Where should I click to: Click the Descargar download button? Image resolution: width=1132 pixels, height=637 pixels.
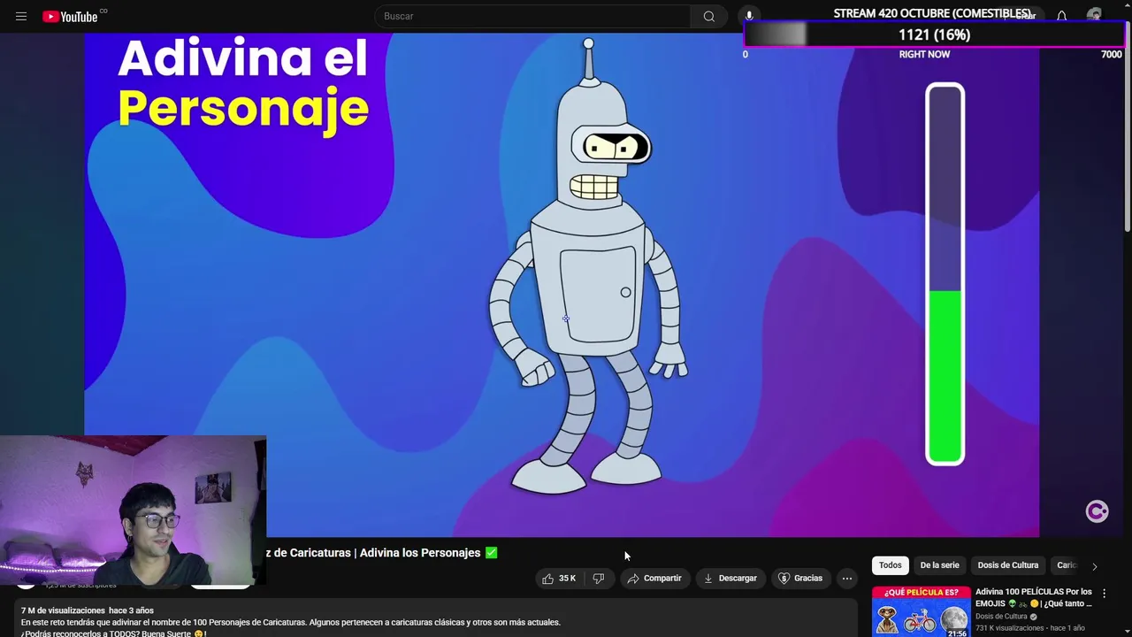coord(730,579)
